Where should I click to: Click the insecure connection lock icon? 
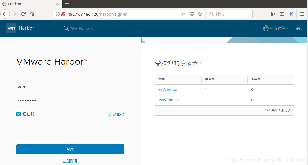point(63,14)
